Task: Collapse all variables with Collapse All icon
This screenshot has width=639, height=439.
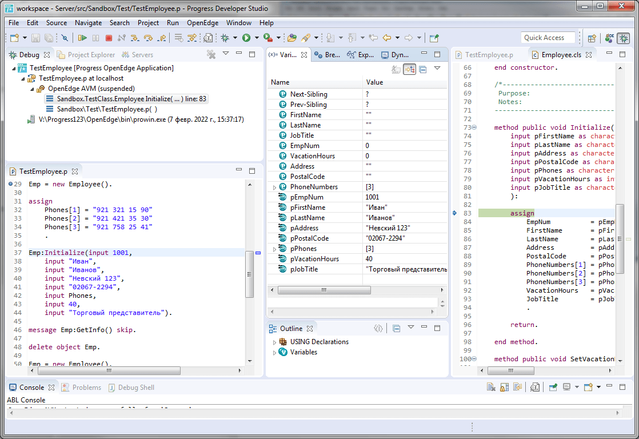Action: [423, 69]
